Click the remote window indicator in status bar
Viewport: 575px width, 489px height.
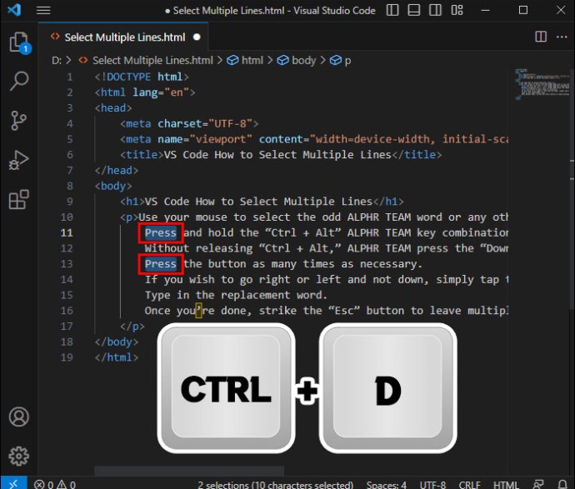coord(11,484)
